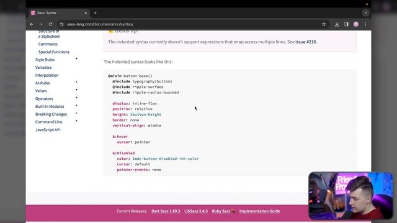Screen dimensions: 397x223
Task: Expand the At-Rules section arrow
Action: (76, 82)
